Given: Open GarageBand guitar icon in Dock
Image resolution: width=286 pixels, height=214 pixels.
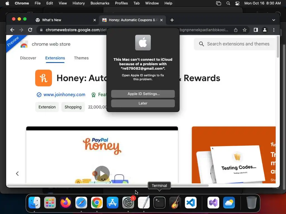Looking at the screenshot, I should [x=175, y=203].
